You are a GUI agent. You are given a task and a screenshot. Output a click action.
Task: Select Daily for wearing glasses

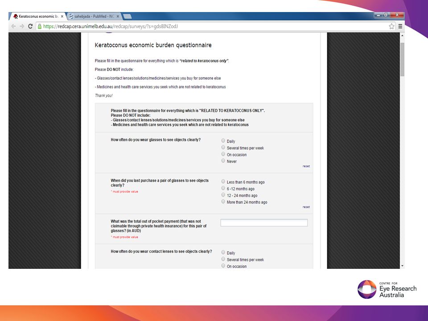(x=223, y=140)
